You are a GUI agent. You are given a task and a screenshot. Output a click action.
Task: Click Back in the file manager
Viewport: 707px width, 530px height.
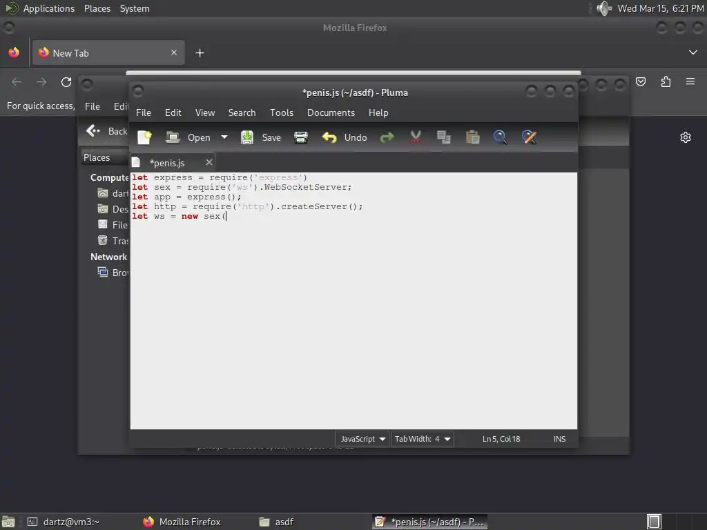tap(107, 131)
